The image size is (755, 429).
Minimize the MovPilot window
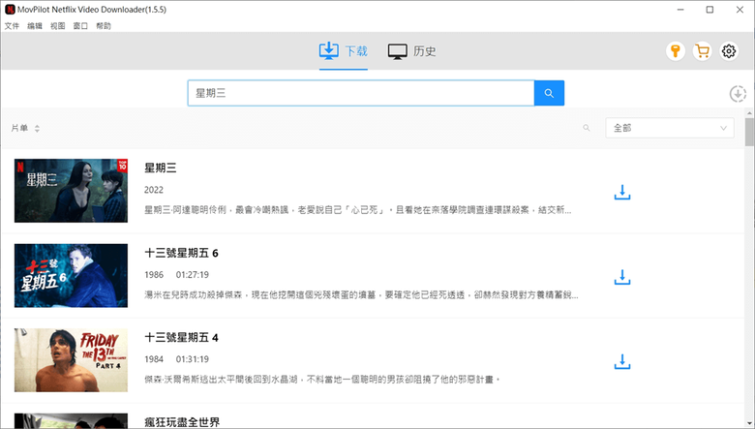click(680, 10)
